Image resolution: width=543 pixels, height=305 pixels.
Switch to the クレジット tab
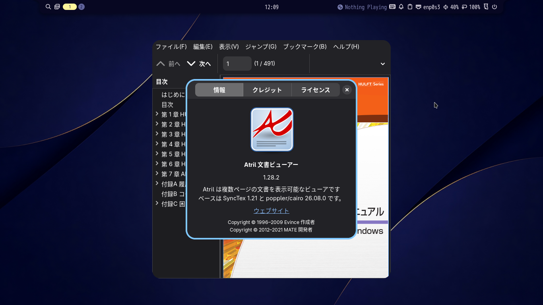point(267,90)
